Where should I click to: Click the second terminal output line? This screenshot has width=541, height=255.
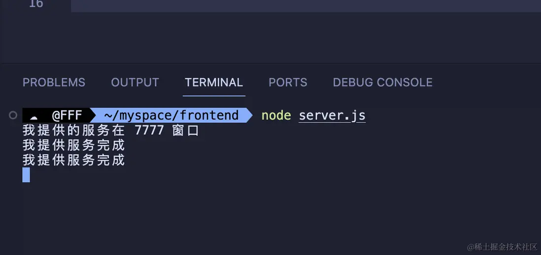coord(73,145)
